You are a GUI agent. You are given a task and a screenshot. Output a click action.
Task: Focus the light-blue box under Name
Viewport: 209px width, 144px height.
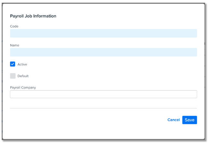click(x=103, y=52)
